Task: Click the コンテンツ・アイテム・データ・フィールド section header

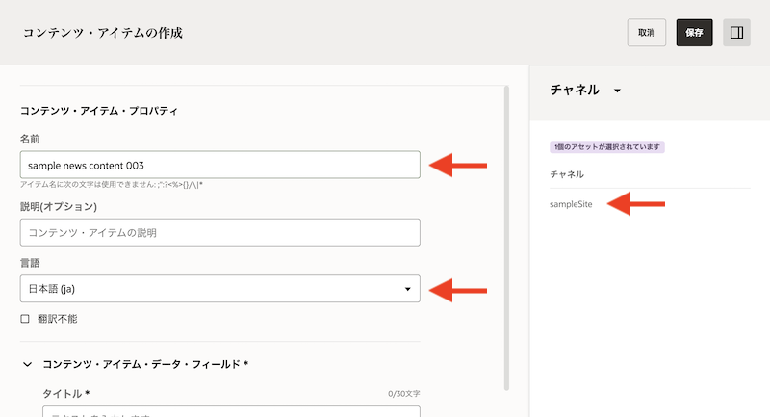Action: tap(145, 364)
